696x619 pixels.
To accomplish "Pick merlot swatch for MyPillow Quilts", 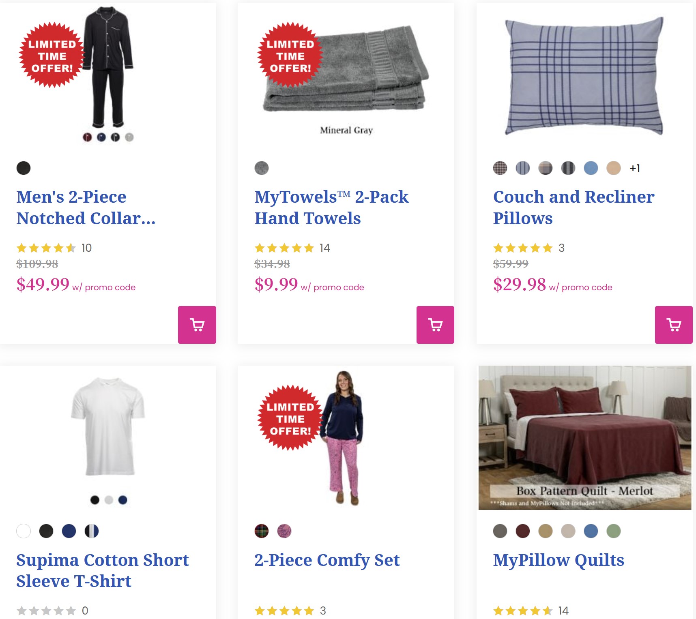I will point(523,531).
